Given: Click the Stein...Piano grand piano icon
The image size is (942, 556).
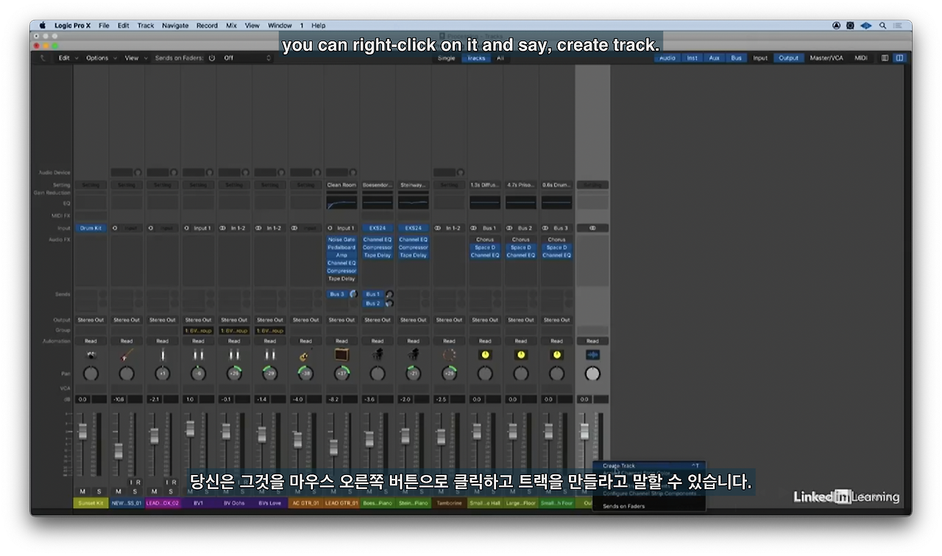Looking at the screenshot, I should [x=414, y=355].
